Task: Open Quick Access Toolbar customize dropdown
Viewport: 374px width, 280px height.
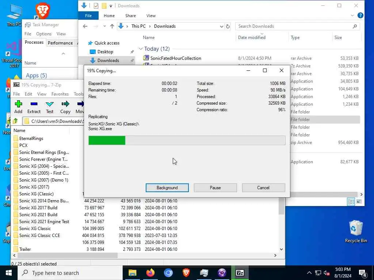Action: coord(111,6)
